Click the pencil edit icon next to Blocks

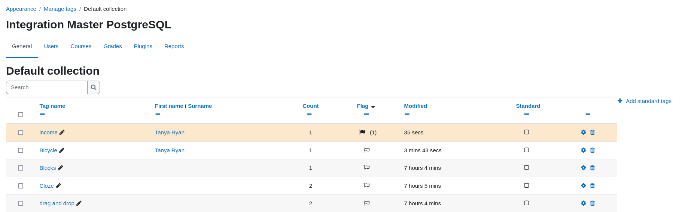tap(60, 168)
